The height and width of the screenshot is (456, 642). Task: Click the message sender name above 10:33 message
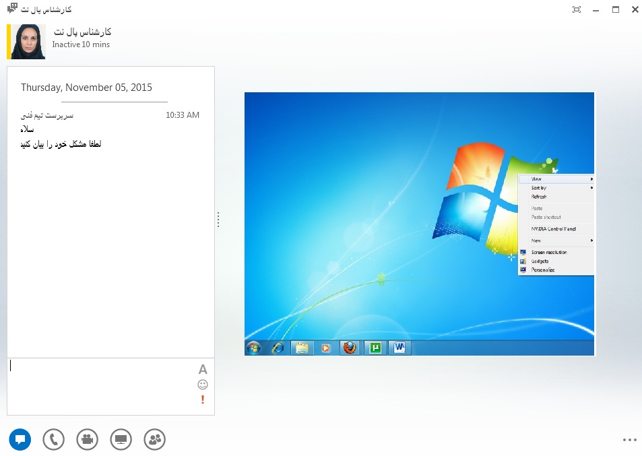pyautogui.click(x=47, y=115)
